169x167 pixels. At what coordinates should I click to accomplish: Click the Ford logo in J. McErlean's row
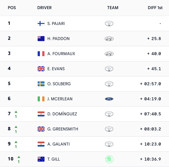[109, 99]
